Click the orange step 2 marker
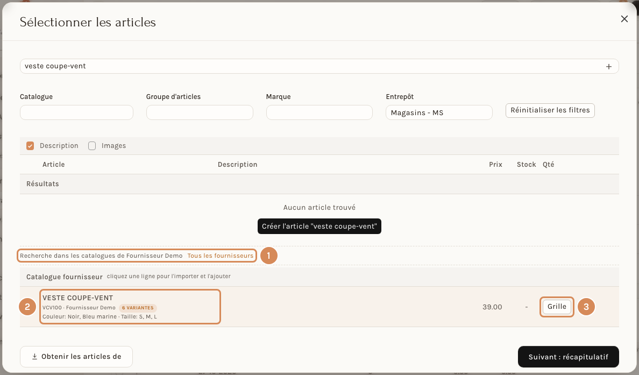 27,307
